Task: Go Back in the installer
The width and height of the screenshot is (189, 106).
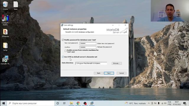Action: coord(99,73)
